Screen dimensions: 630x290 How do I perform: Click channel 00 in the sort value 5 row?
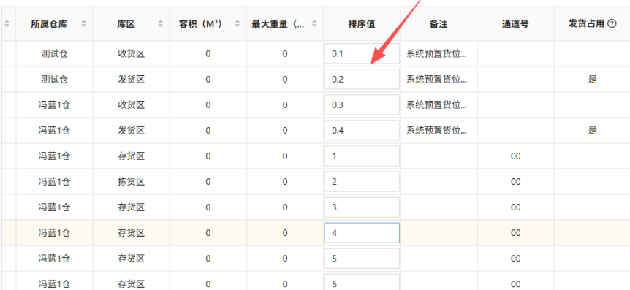tap(515, 259)
